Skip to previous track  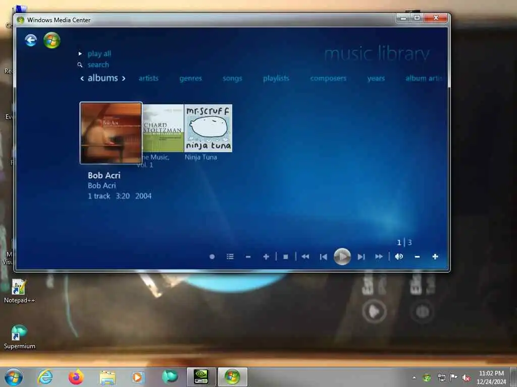coord(323,256)
